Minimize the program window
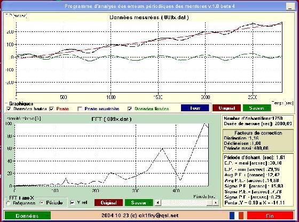The height and width of the screenshot is (222, 299). click(x=290, y=6)
